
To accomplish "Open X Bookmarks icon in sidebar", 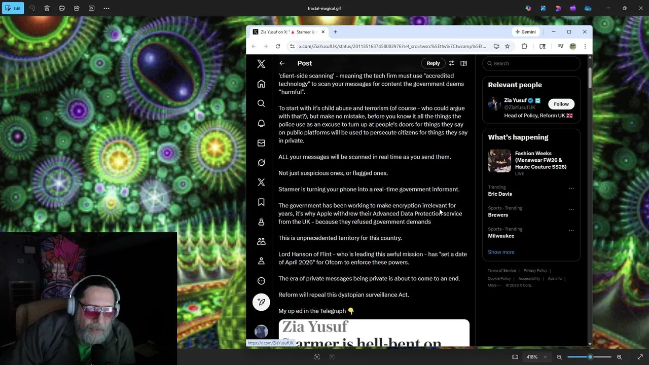I will pos(261,202).
